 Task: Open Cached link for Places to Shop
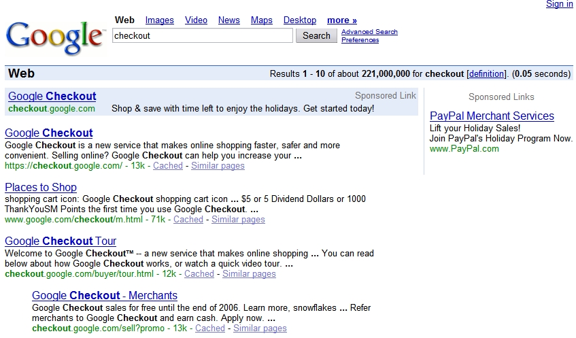point(188,220)
